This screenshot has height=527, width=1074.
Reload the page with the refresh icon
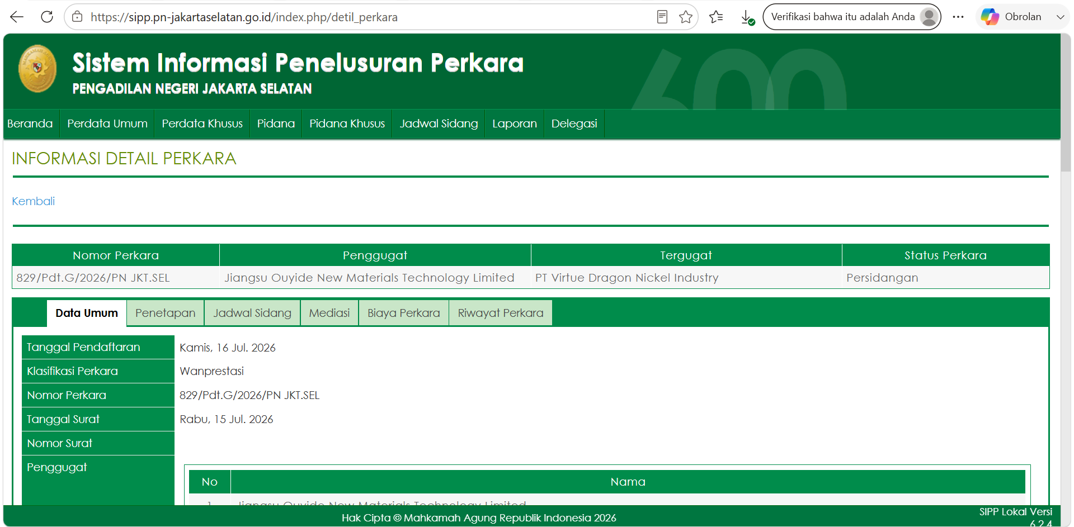pyautogui.click(x=47, y=17)
